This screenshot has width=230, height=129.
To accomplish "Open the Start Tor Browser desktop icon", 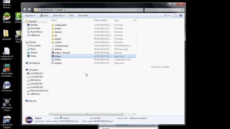I will [x=7, y=4].
